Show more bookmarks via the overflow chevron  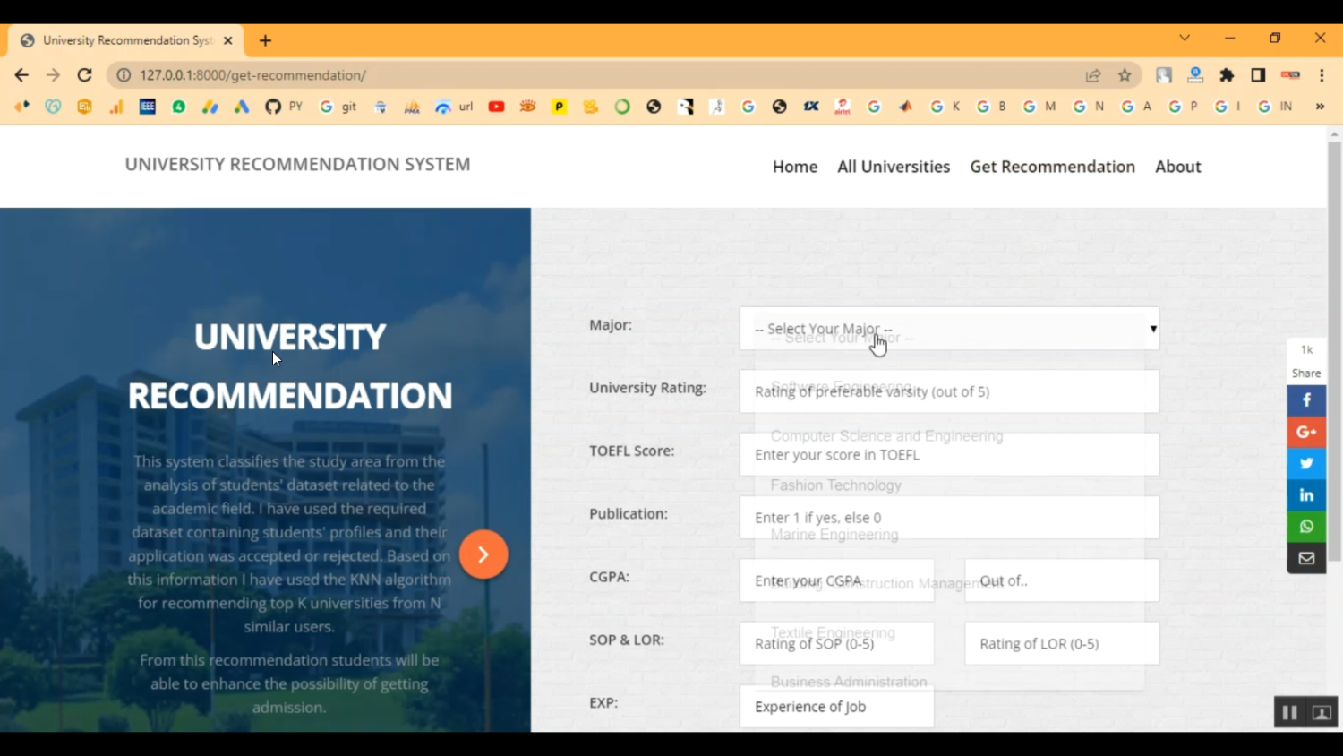(1320, 107)
